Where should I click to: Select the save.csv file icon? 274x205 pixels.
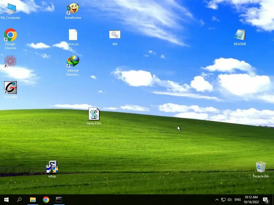(x=73, y=37)
